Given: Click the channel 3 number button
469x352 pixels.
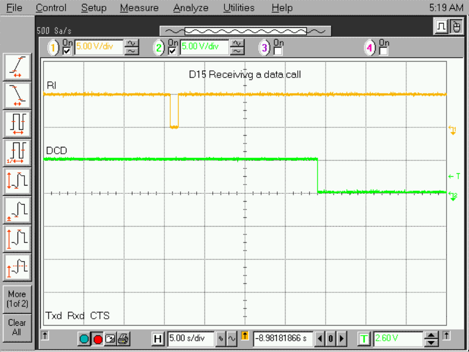Looking at the screenshot, I should coord(264,47).
